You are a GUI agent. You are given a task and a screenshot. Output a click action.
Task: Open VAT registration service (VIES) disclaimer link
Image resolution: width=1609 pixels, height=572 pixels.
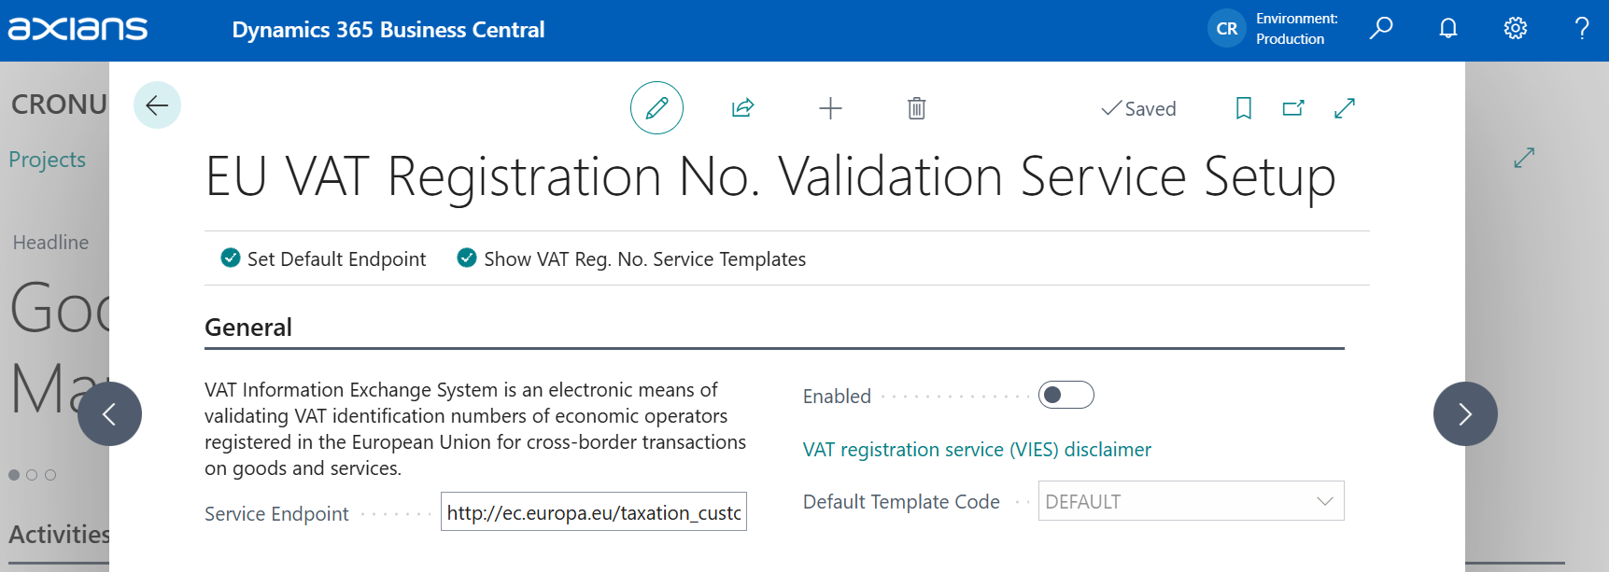click(x=977, y=450)
